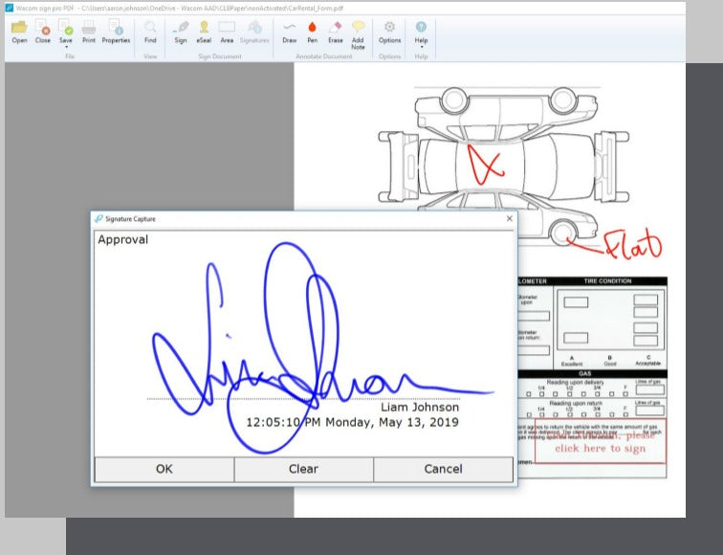
Task: Print the document using Print icon
Action: coord(89,32)
